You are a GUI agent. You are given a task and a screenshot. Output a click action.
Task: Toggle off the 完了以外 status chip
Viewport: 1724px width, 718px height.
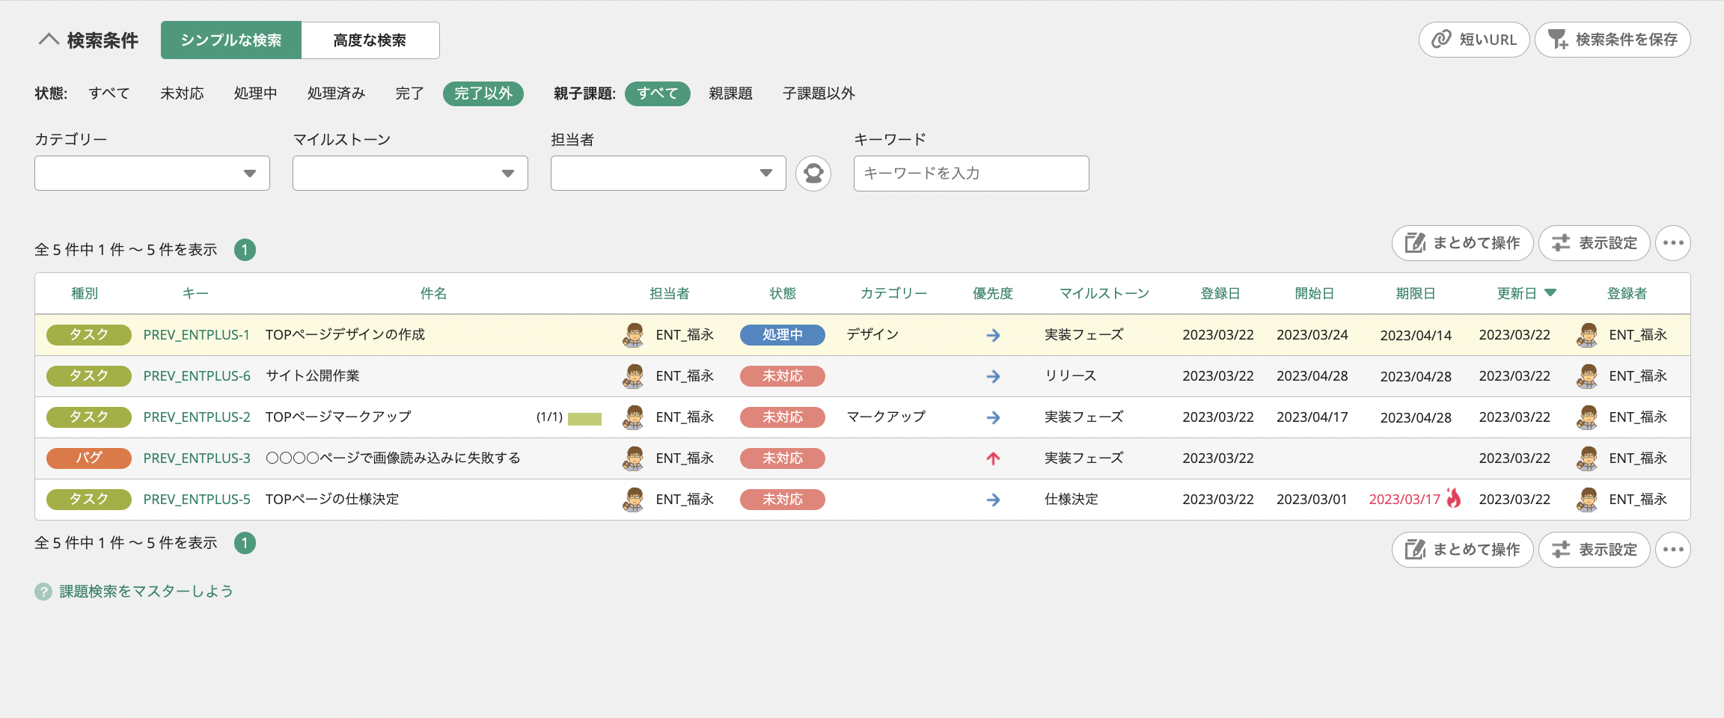[483, 93]
